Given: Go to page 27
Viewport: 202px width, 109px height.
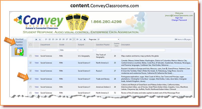Looking at the screenshot, I should [67, 40].
